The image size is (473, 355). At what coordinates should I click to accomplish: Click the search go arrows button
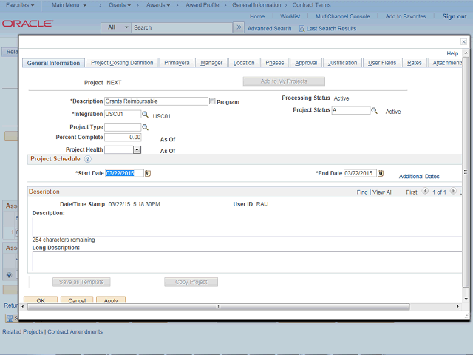[238, 27]
